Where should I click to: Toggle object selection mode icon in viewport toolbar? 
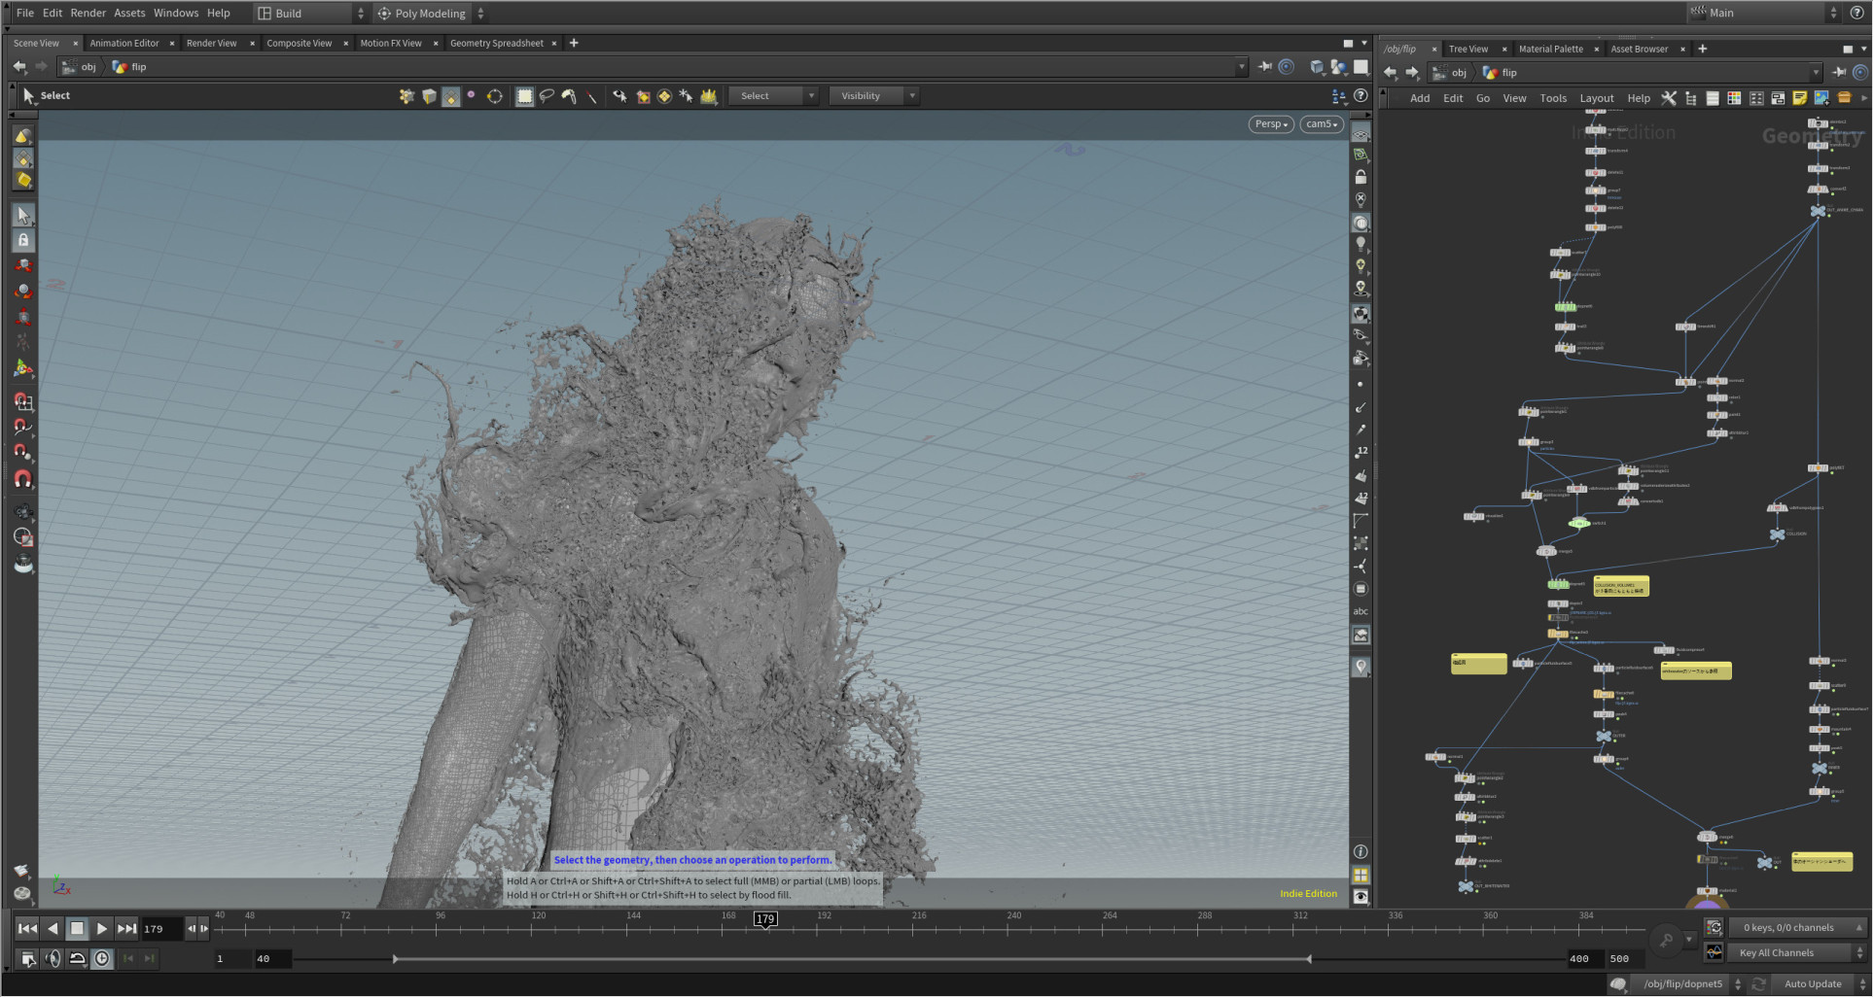tap(407, 96)
